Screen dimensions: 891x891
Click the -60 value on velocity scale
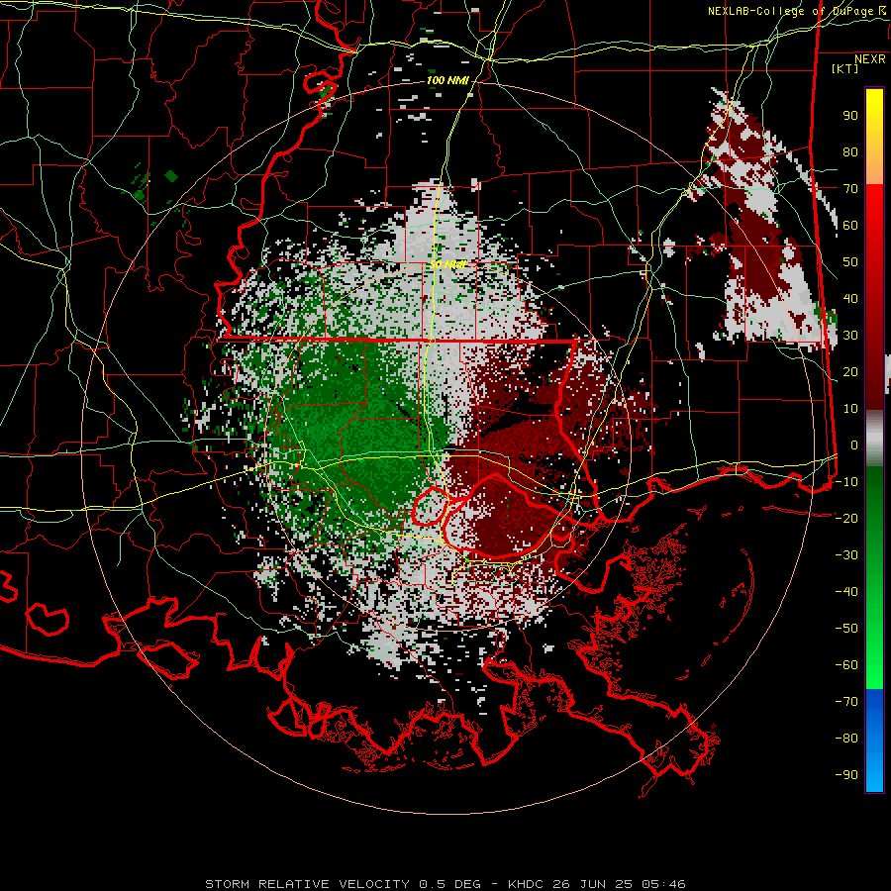[846, 665]
